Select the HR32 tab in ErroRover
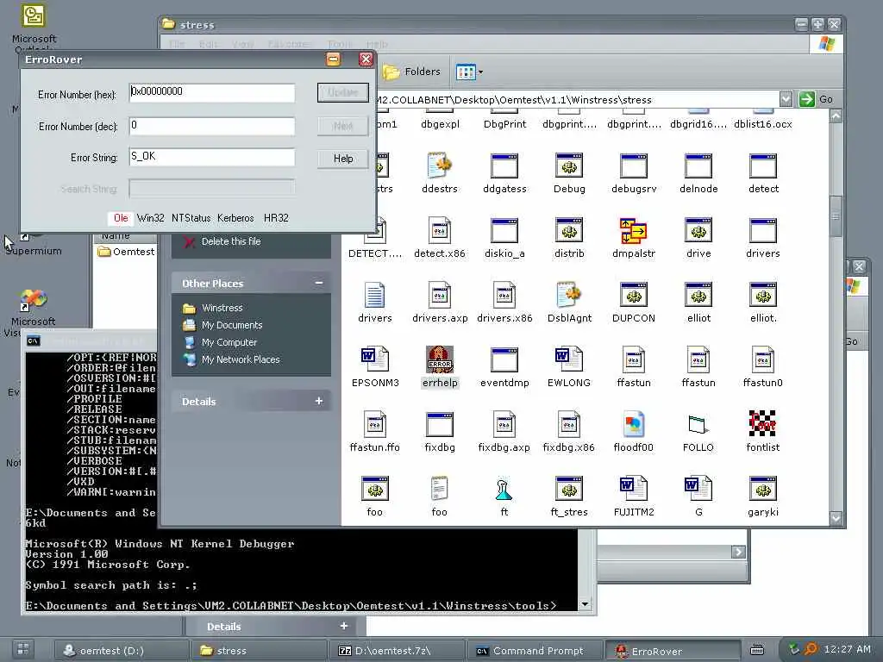Image resolution: width=883 pixels, height=662 pixels. point(276,218)
